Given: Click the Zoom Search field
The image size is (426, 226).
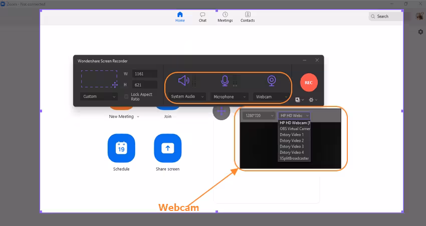Looking at the screenshot, I should 386,17.
